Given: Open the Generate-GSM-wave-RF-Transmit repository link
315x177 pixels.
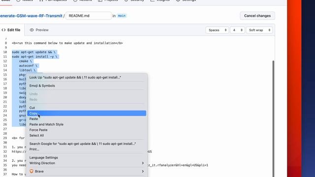Looking at the screenshot, I should point(31,16).
